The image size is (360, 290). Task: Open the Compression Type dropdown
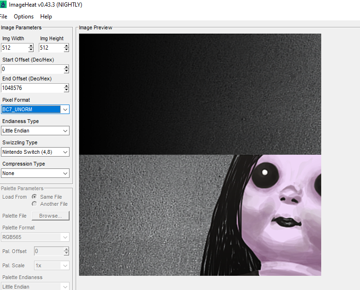(x=35, y=173)
